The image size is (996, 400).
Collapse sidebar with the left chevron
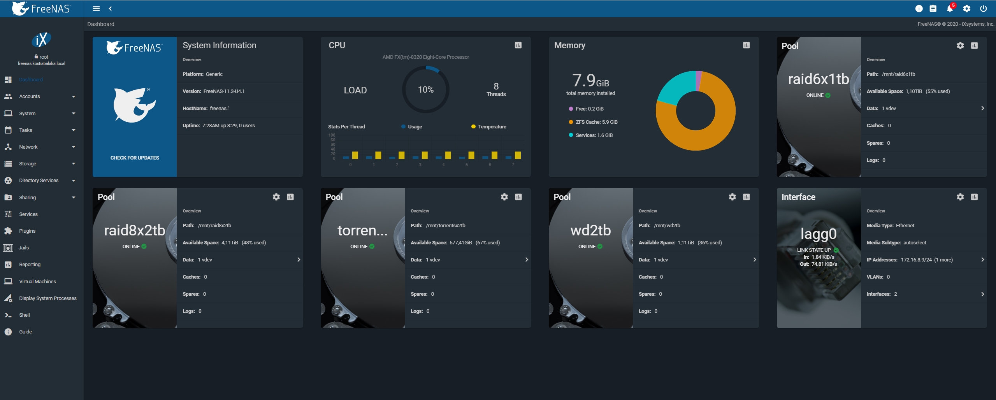click(x=110, y=9)
